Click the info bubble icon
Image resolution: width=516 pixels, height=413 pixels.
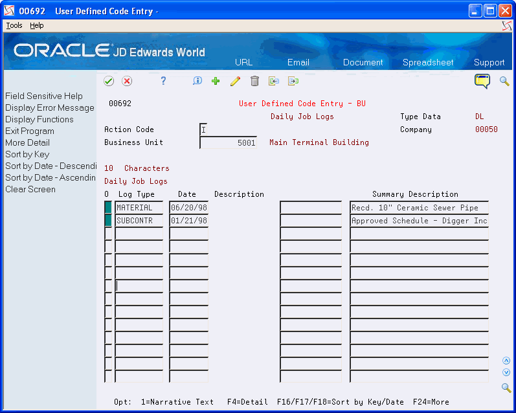(x=197, y=81)
